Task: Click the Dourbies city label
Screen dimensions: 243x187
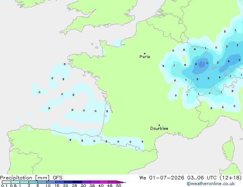Action: (x=159, y=128)
